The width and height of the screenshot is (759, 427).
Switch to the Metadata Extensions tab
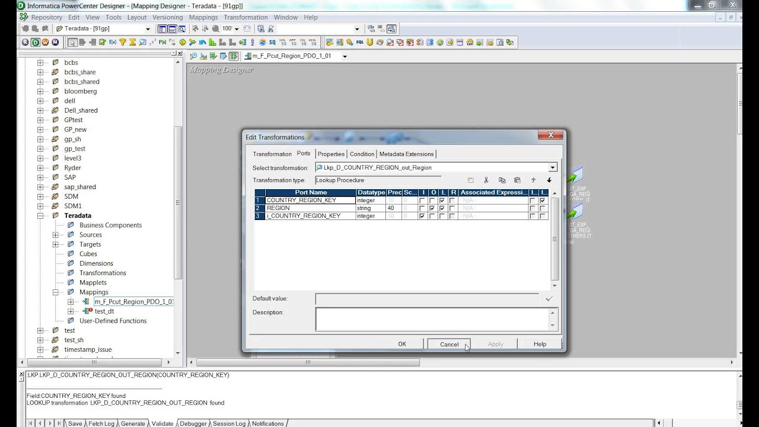(x=406, y=154)
